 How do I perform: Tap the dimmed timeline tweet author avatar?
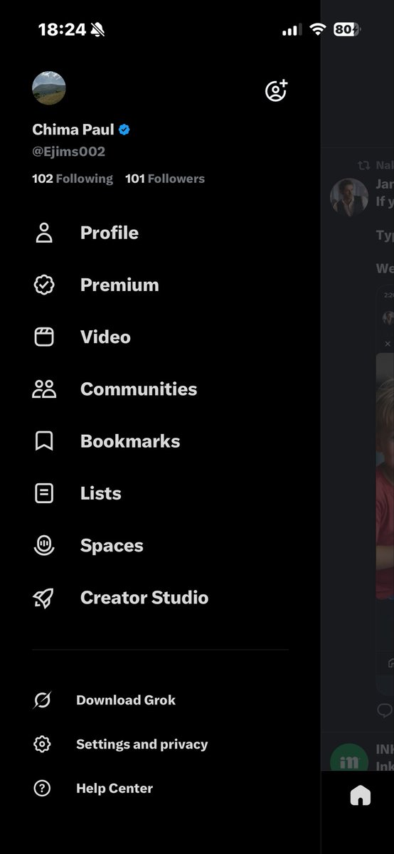(349, 196)
